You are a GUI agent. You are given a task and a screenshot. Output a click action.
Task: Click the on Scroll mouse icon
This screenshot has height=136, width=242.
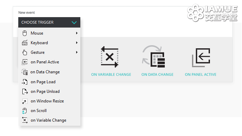tap(24, 111)
